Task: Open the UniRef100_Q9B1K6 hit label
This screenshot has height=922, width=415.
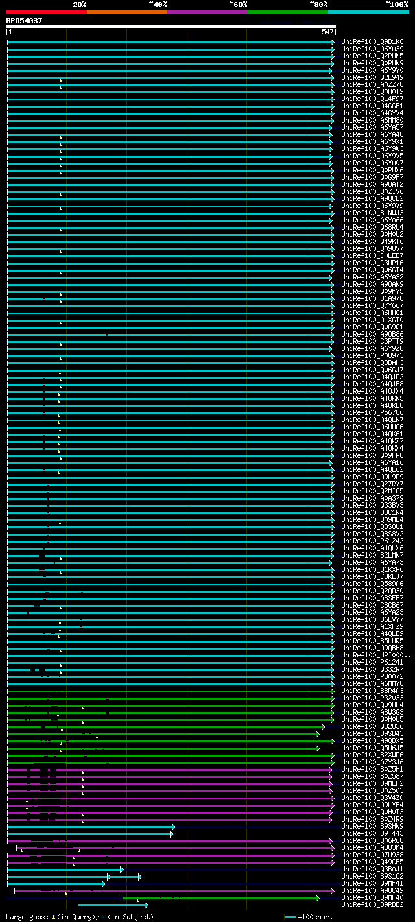Action: 372,41
